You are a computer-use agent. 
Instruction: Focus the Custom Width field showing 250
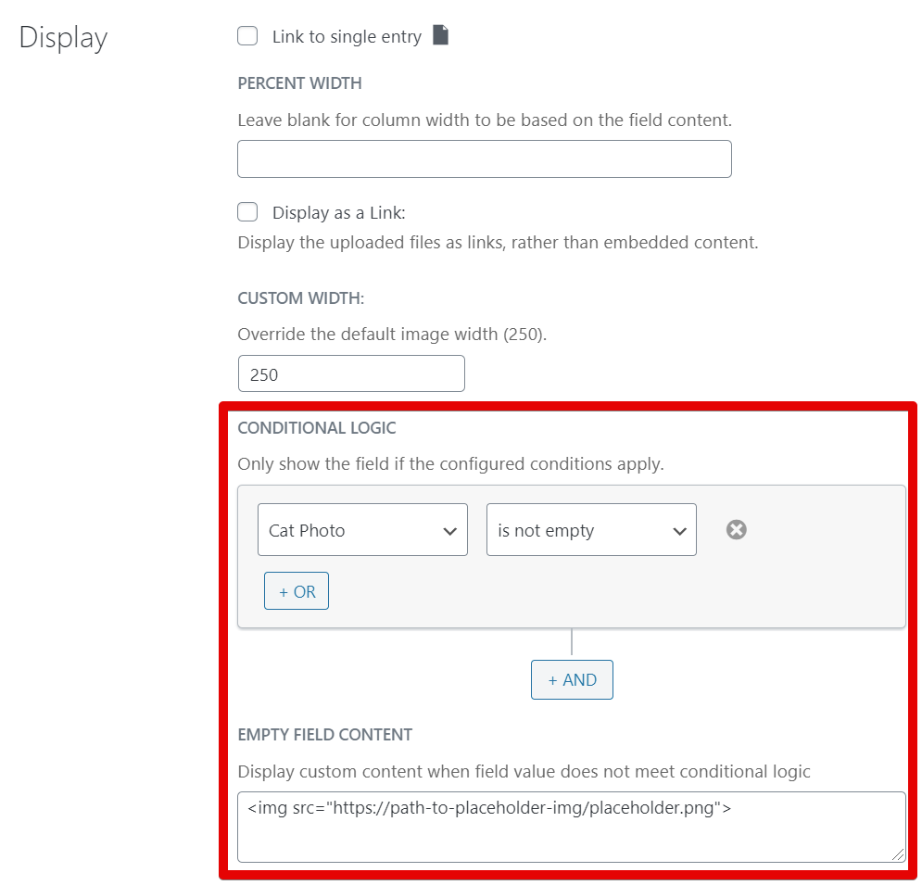tap(351, 373)
